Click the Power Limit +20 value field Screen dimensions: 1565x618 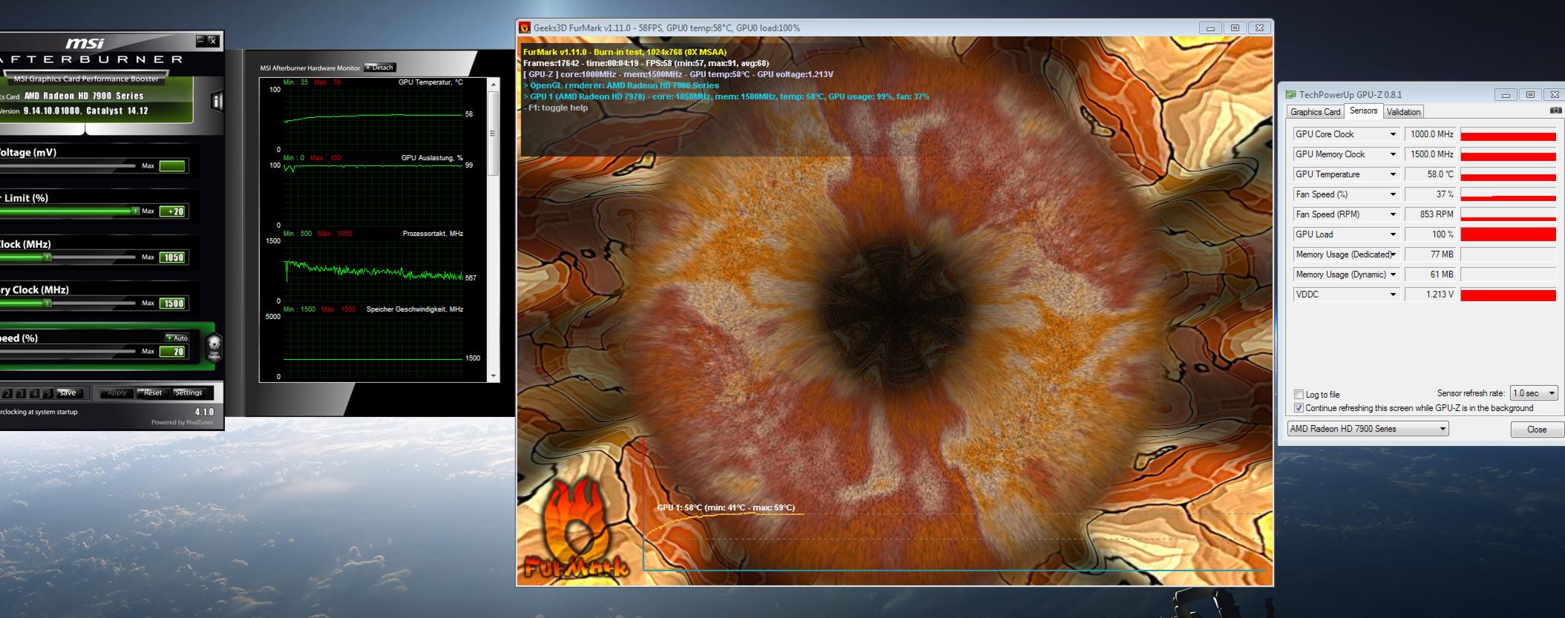[172, 211]
